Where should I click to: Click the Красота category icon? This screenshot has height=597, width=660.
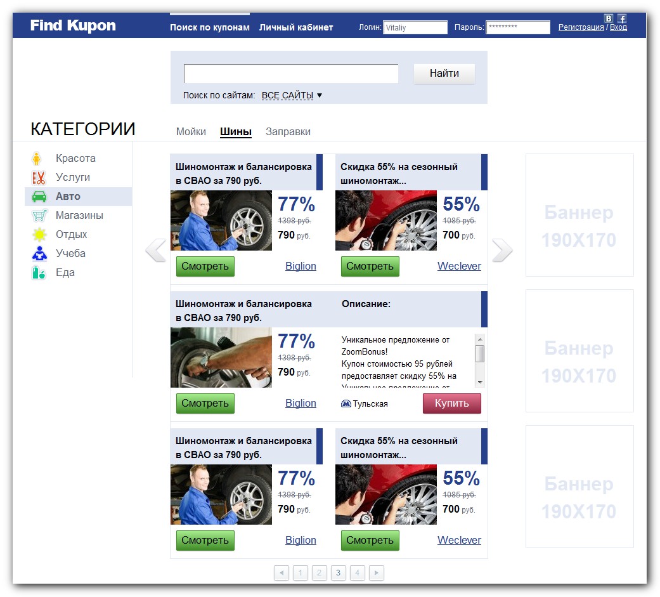coord(37,159)
